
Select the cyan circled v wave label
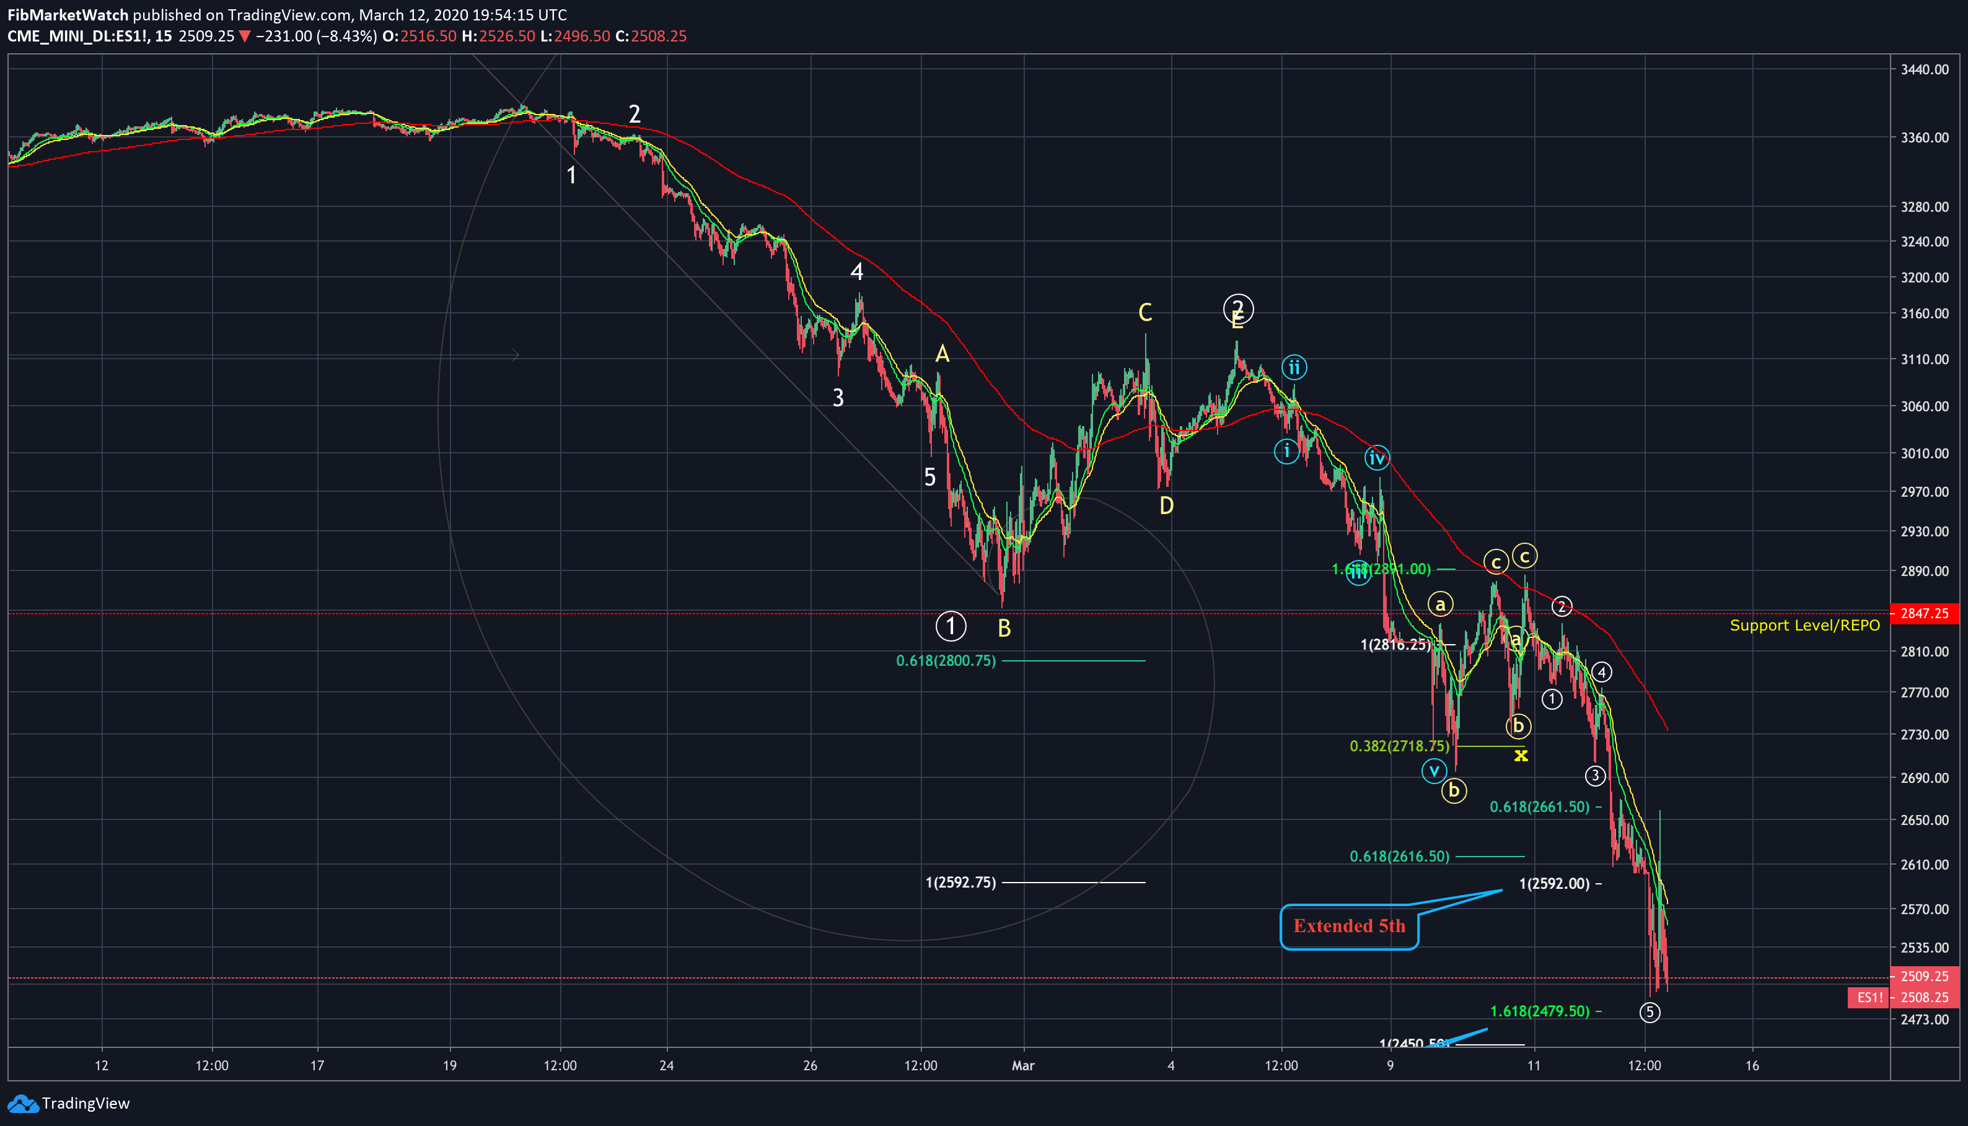[1434, 770]
